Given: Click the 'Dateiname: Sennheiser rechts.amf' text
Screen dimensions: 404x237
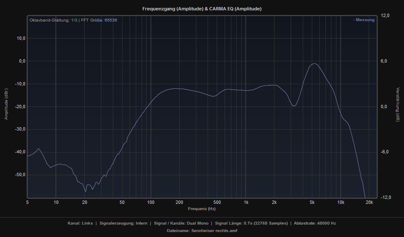Looking at the screenshot, I should point(202,230).
